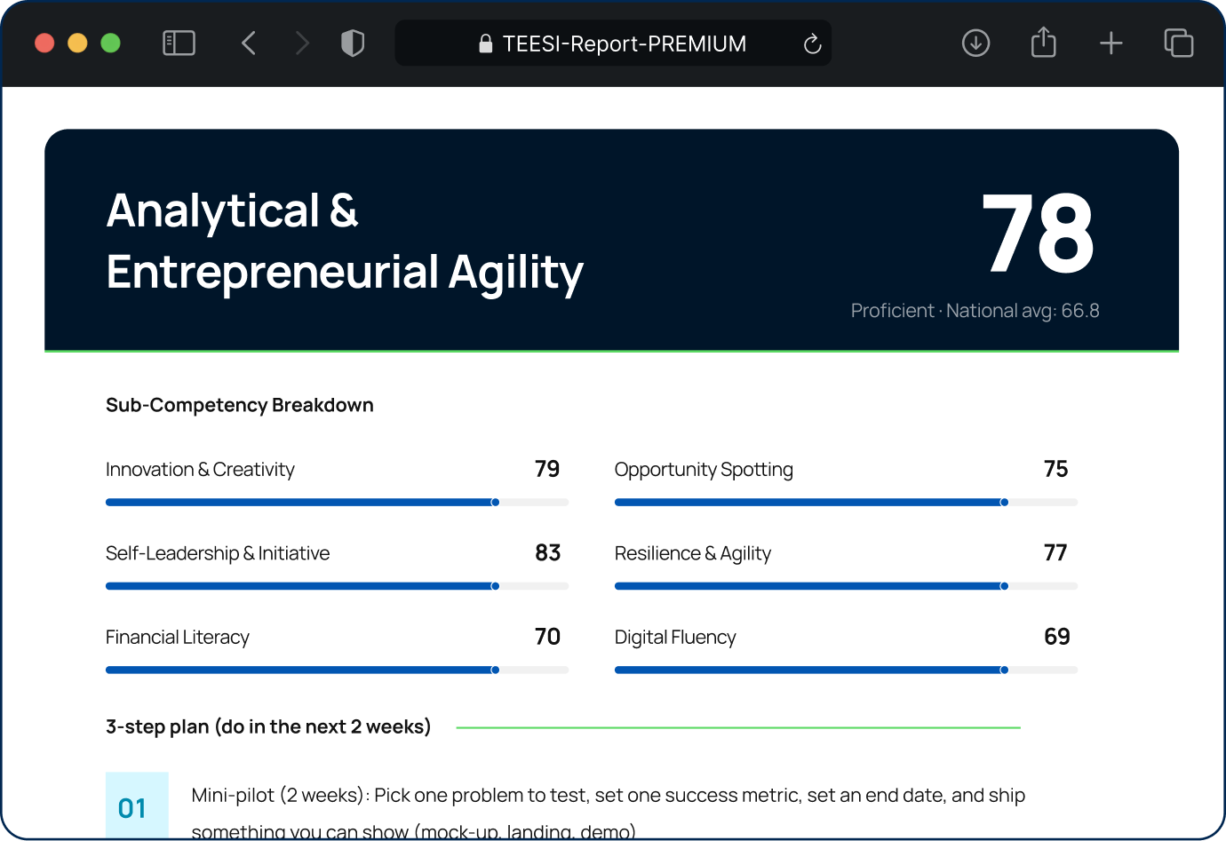Go forward with the right chevron
Screen dimensions: 1226x841
pos(302,43)
